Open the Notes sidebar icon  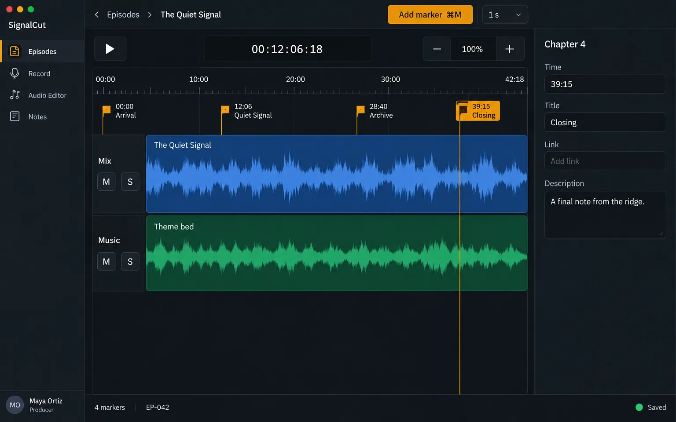pyautogui.click(x=15, y=116)
